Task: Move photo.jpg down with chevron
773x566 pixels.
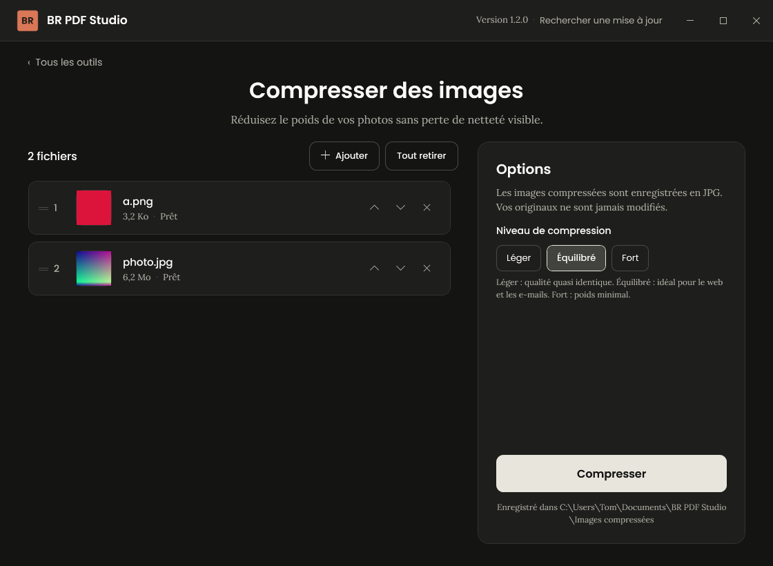Action: [x=400, y=269]
